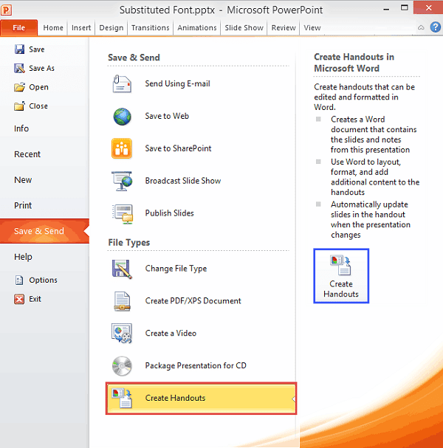This screenshot has width=443, height=448.
Task: Click the Close folder icon
Action: coord(19,106)
